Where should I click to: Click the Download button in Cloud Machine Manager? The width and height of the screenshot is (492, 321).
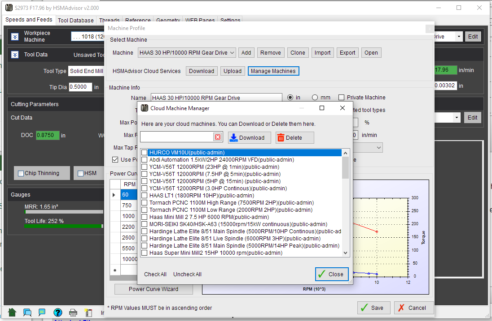(250, 137)
